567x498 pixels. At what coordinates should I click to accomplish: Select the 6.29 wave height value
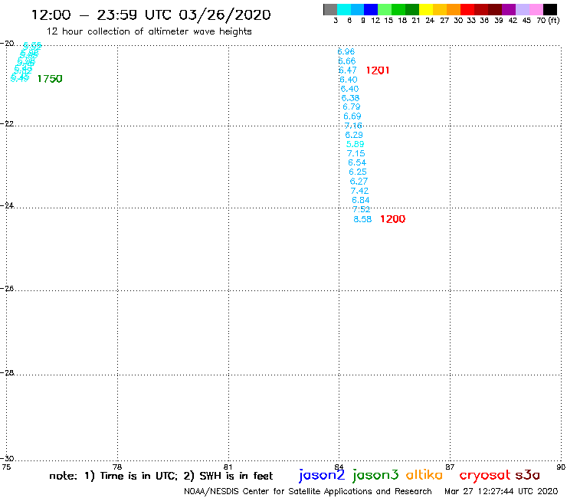pos(354,135)
